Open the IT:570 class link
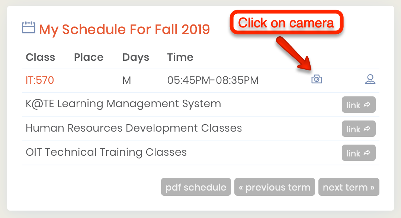The height and width of the screenshot is (218, 401). click(x=40, y=80)
